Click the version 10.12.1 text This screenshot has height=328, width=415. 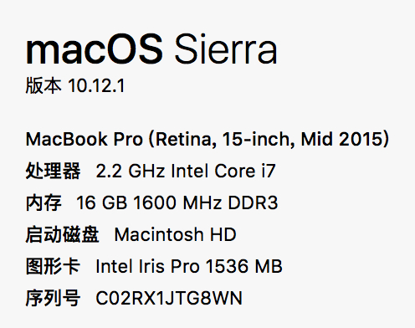point(96,85)
